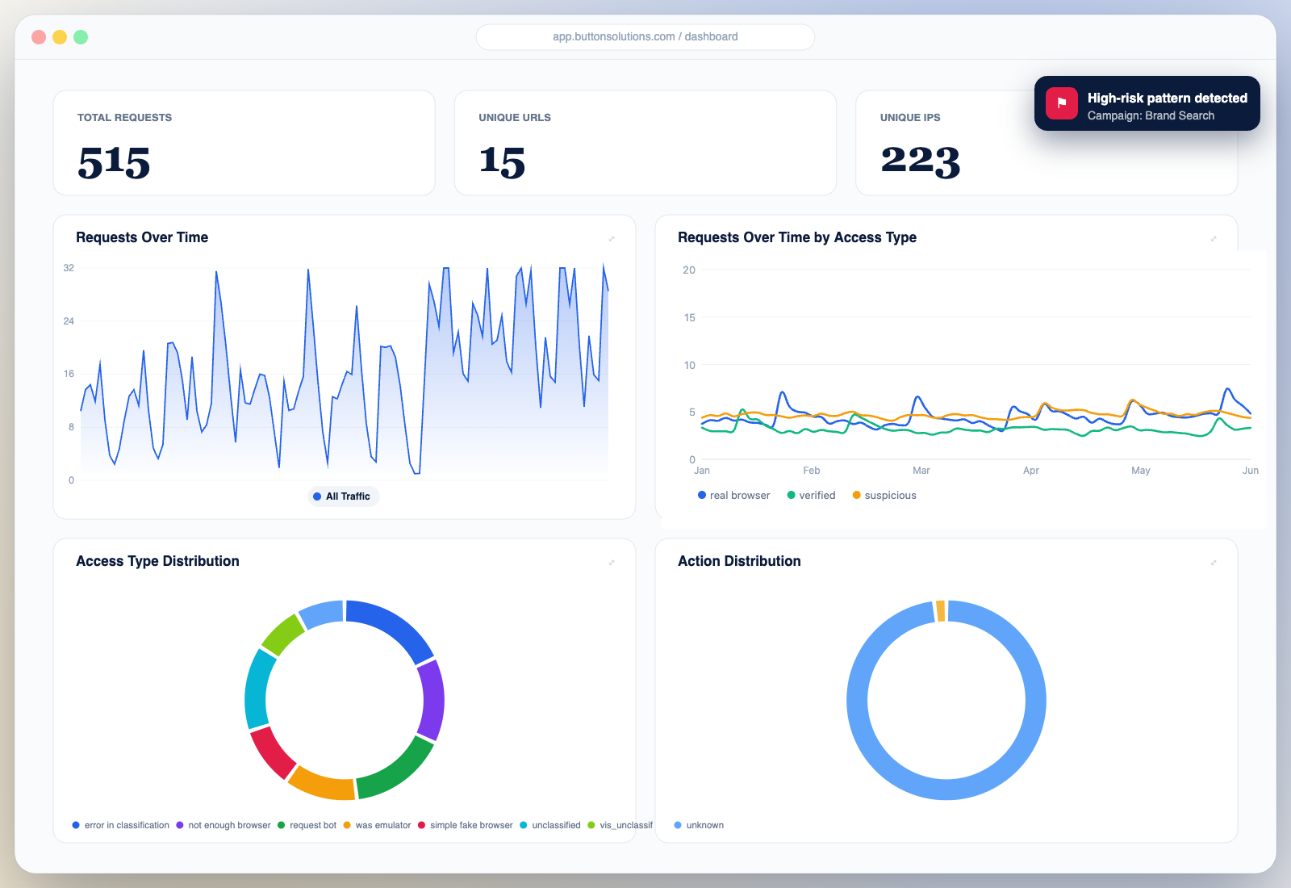This screenshot has width=1291, height=888.
Task: Toggle not enough browser legend item
Action: (x=224, y=825)
